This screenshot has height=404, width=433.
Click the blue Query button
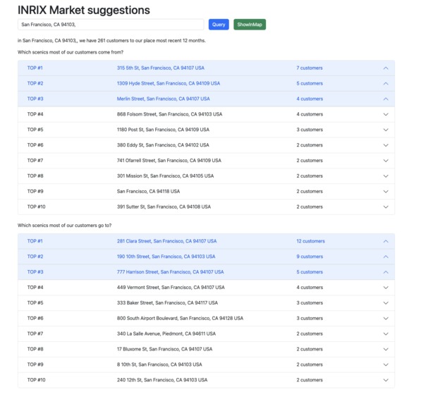219,25
